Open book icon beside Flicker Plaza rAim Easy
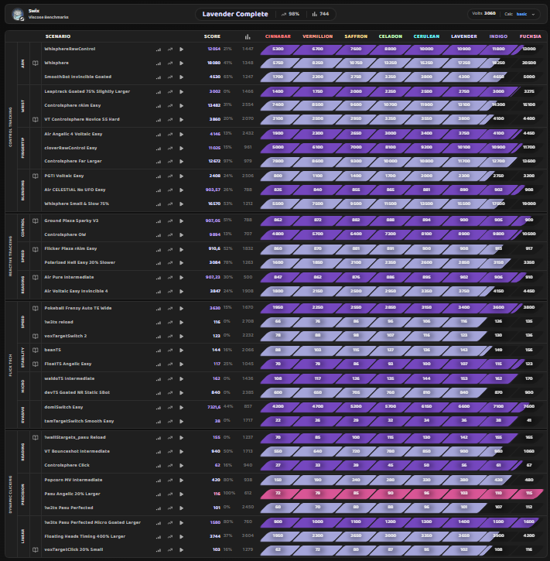This screenshot has height=561, width=550. point(36,249)
